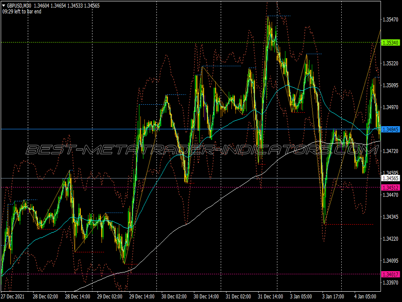Click the '30 Dec 14:00' time axis label
This screenshot has width=402, height=302.
pos(206,297)
